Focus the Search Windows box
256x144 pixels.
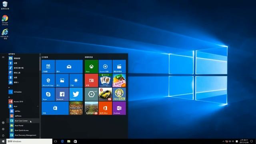(x=29, y=141)
